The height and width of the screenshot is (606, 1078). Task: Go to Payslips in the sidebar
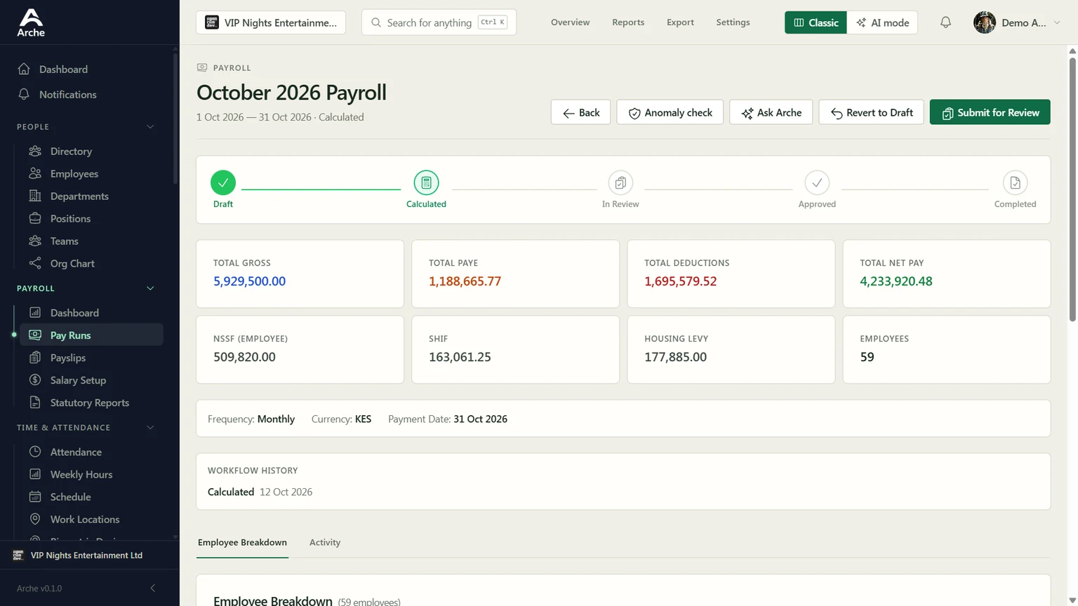point(91,358)
